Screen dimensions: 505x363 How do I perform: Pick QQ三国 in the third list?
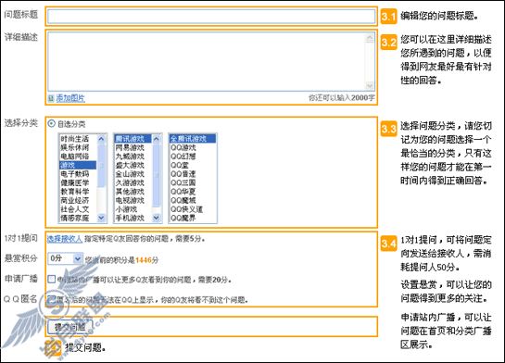(193, 182)
